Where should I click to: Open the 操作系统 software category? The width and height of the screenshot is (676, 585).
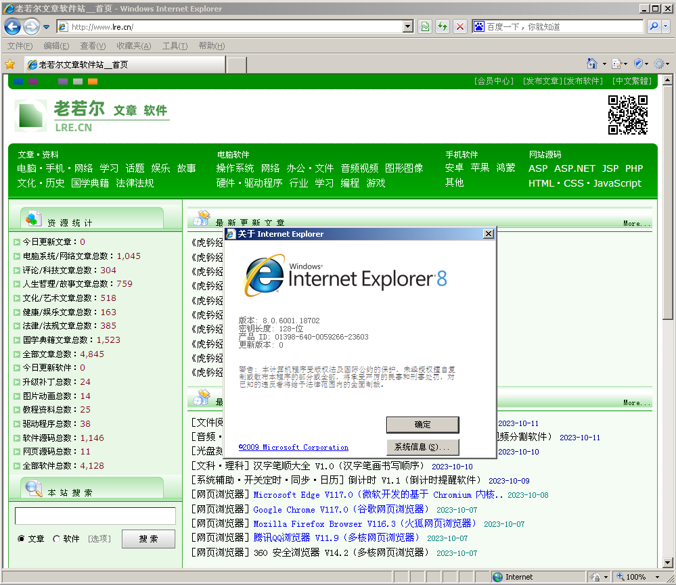tap(235, 168)
